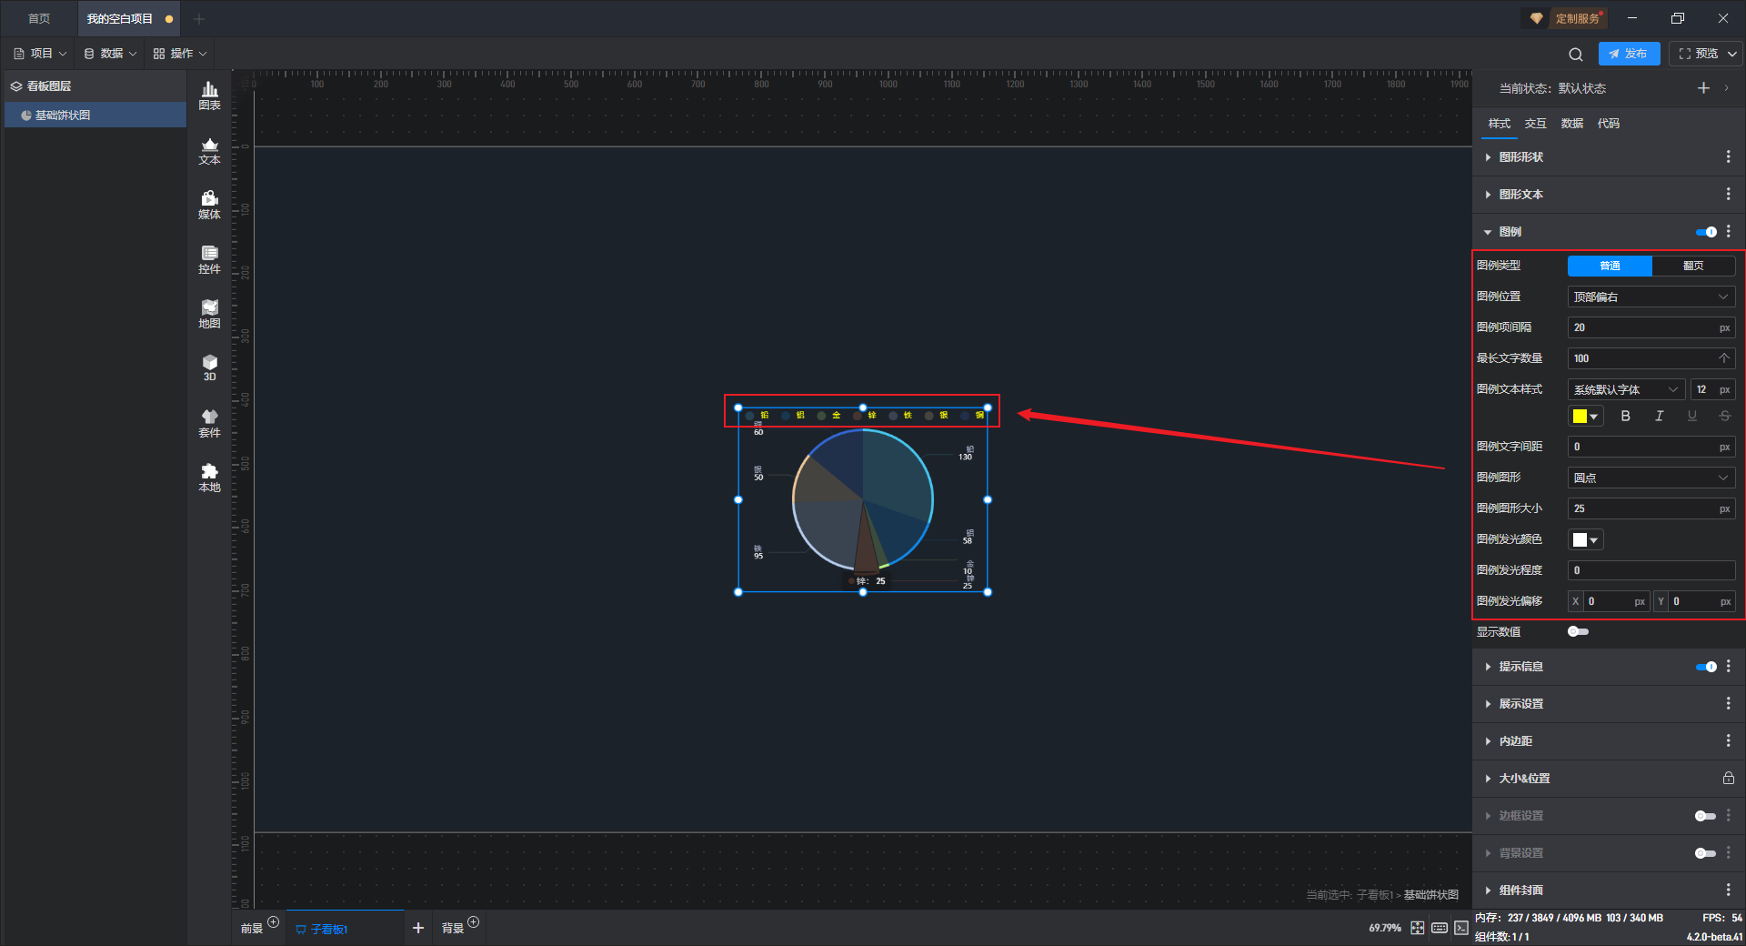This screenshot has height=946, width=1746.
Task: Open the 文本 text components icon
Action: coord(209,151)
